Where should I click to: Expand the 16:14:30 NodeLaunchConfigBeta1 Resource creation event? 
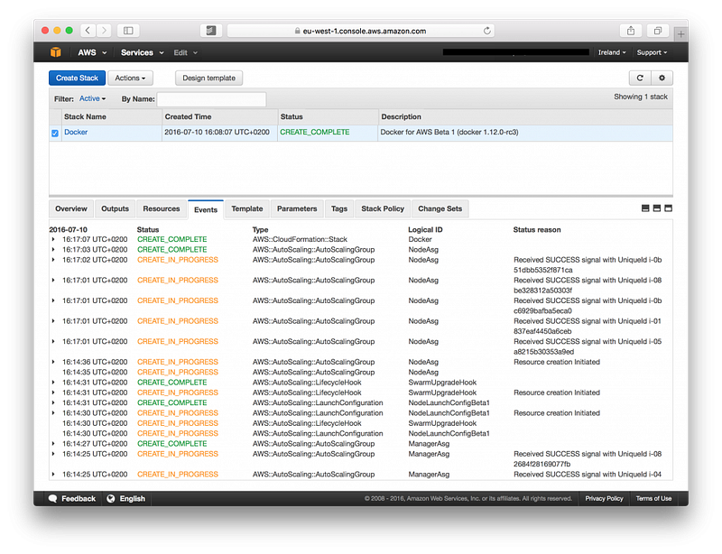(x=53, y=413)
